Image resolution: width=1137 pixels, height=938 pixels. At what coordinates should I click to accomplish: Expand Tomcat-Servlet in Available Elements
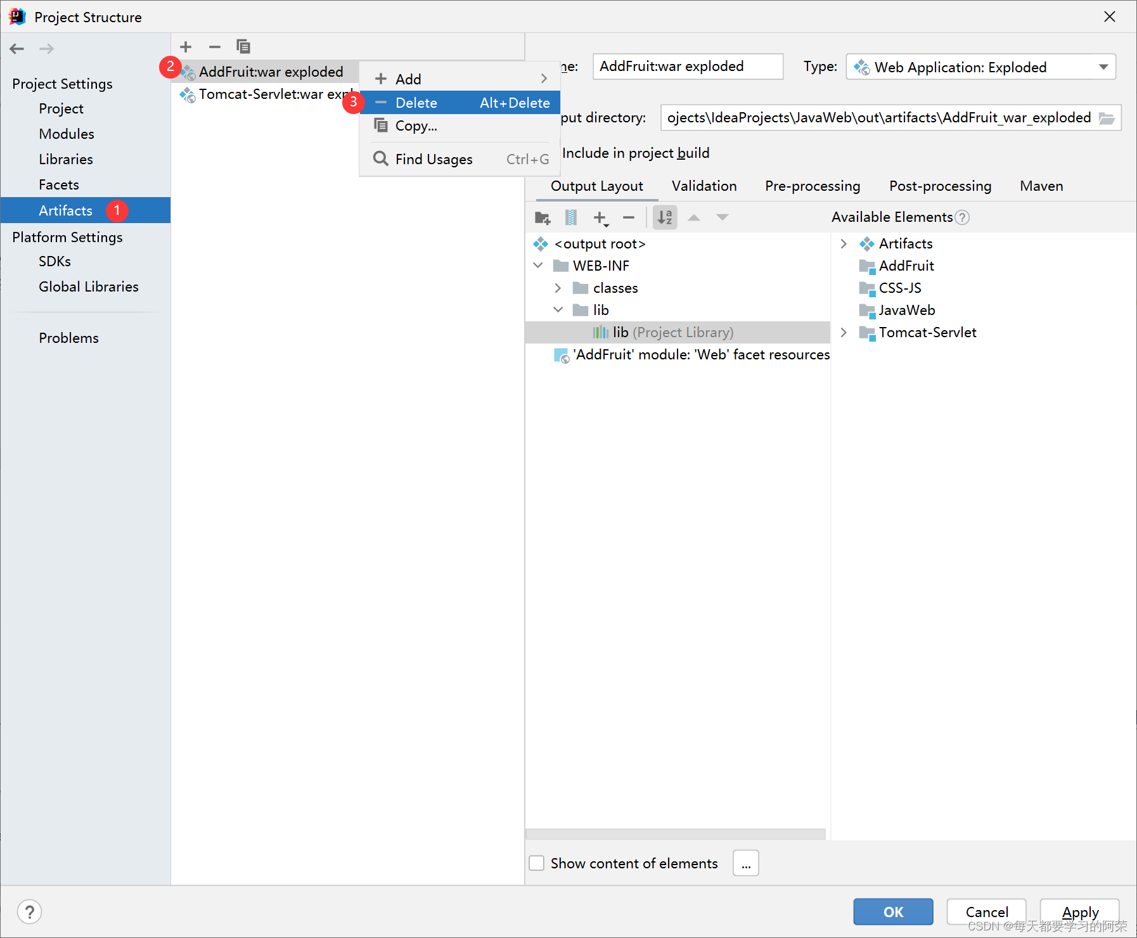(x=844, y=332)
